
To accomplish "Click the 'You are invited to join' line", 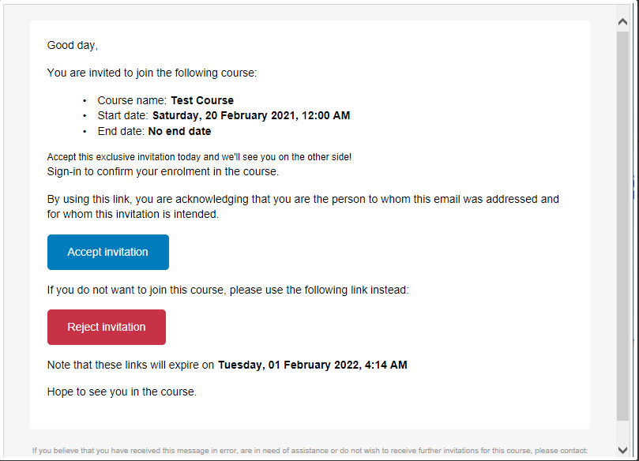I will (152, 73).
